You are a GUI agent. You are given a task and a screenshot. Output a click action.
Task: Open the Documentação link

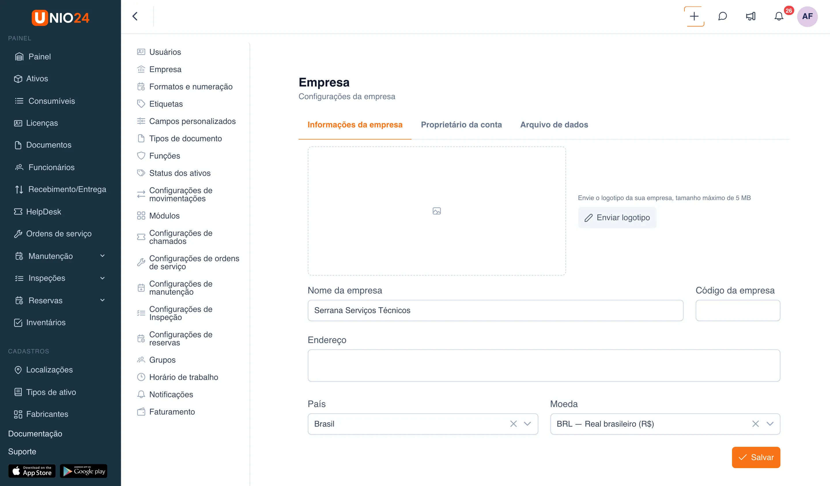pyautogui.click(x=35, y=434)
